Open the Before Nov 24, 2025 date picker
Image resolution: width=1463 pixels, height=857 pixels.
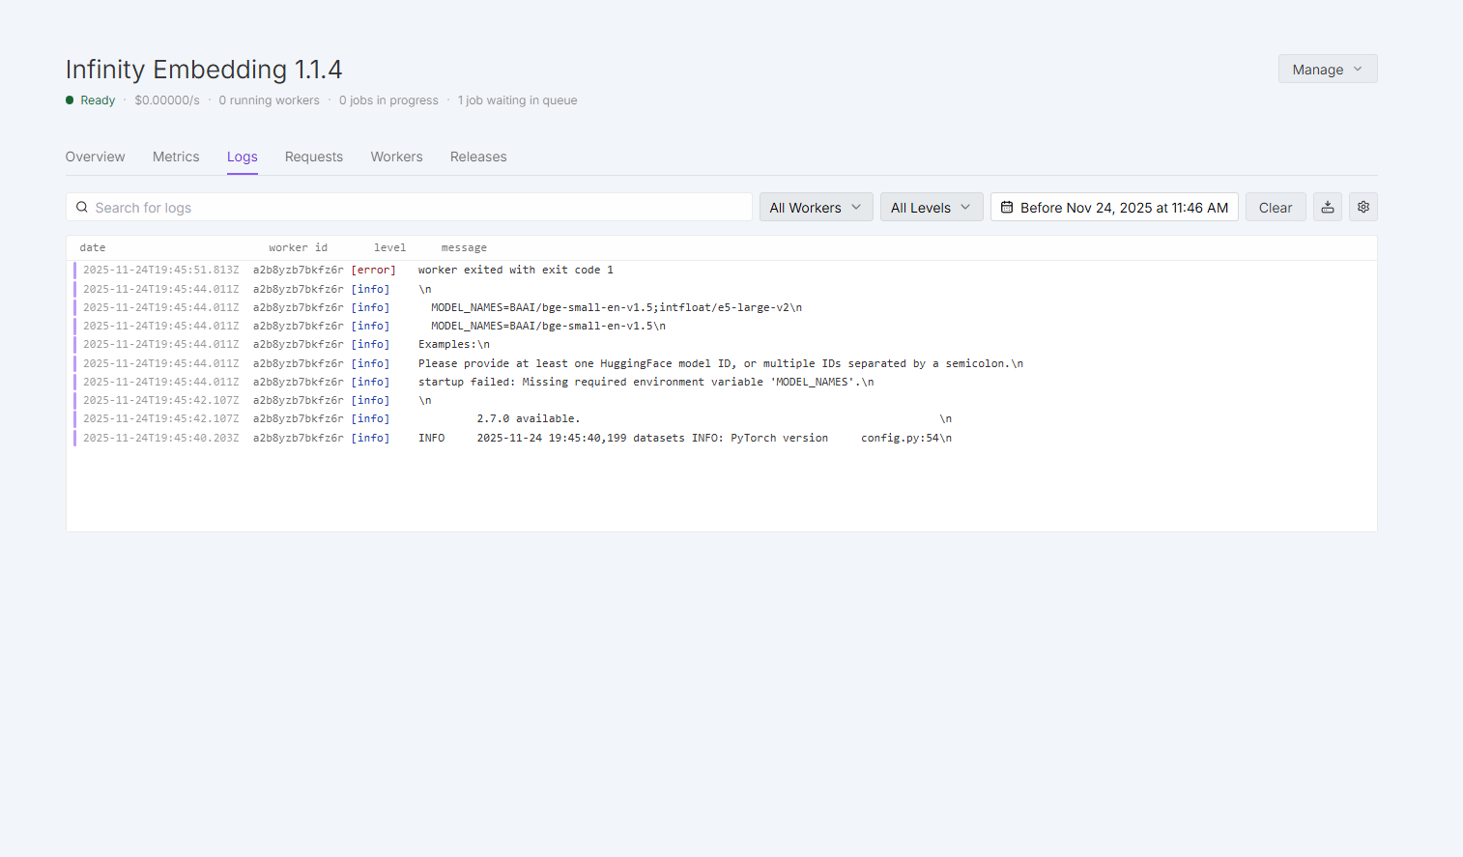click(x=1114, y=207)
